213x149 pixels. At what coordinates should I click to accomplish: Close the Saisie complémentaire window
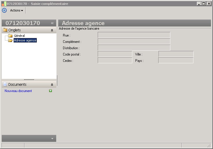click(x=209, y=4)
